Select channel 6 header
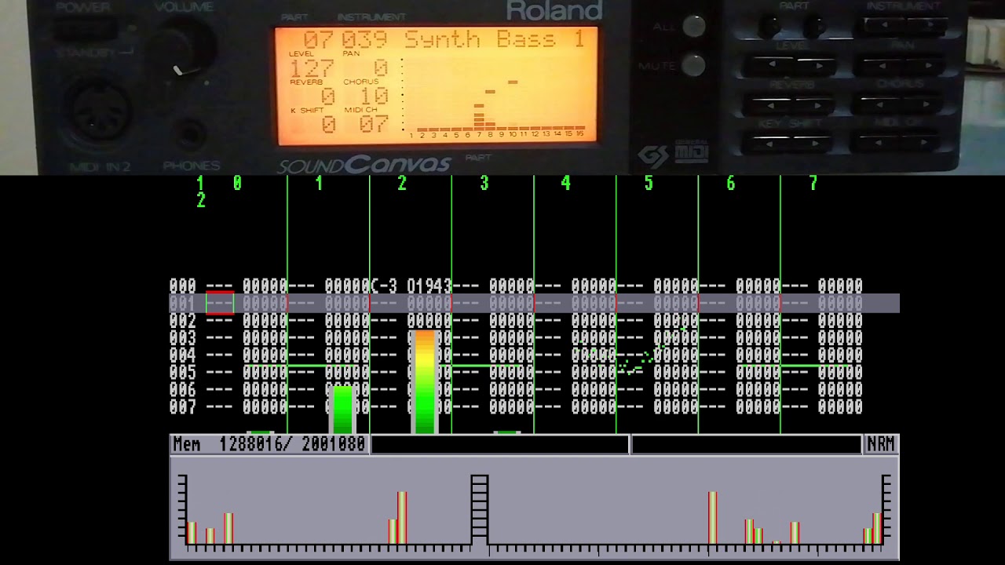 tap(730, 183)
